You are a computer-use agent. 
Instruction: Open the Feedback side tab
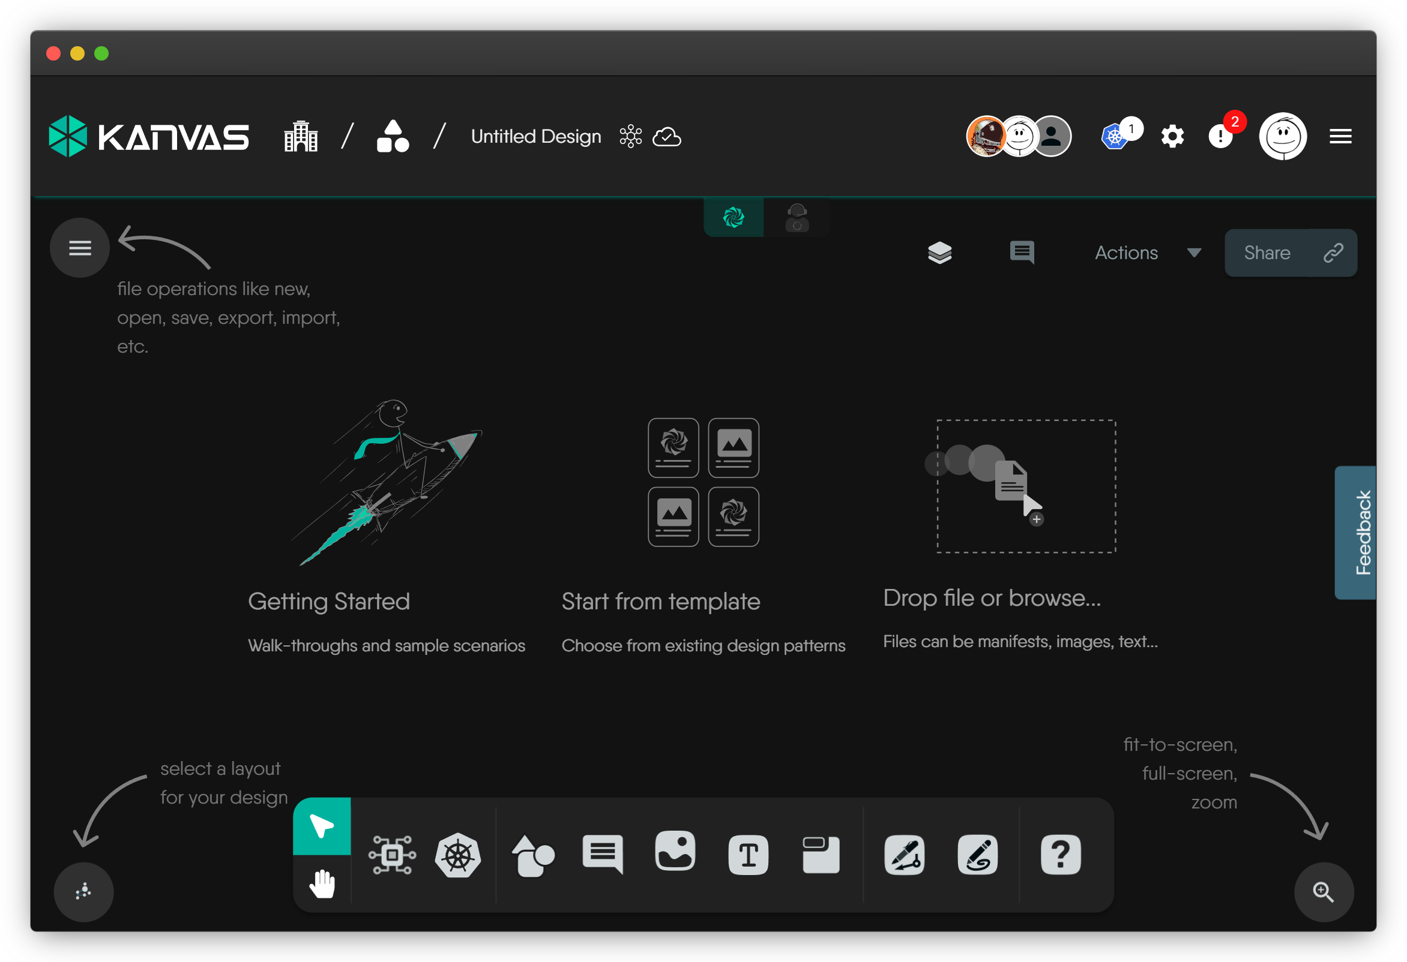[x=1356, y=533]
